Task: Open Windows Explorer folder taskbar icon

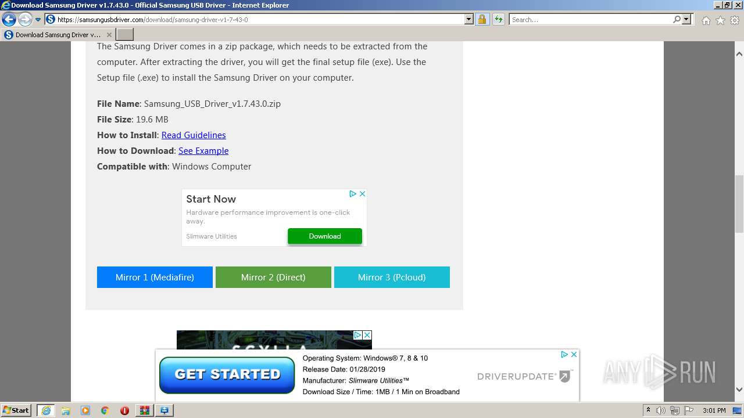Action: [66, 410]
